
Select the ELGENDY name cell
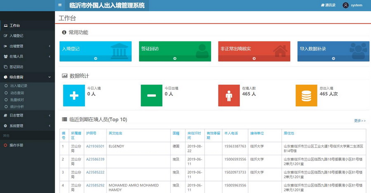coord(139,149)
